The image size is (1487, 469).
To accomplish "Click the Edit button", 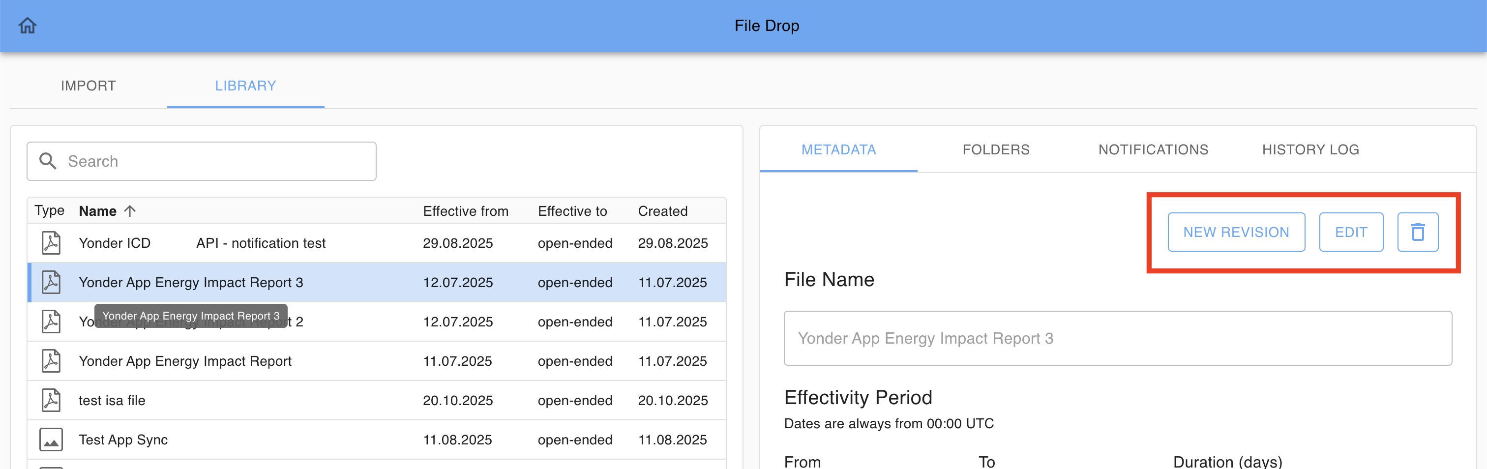I will (1351, 232).
